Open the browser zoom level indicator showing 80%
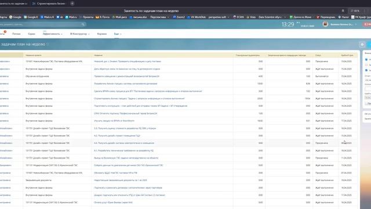This screenshot has height=209, width=371. 355,10
